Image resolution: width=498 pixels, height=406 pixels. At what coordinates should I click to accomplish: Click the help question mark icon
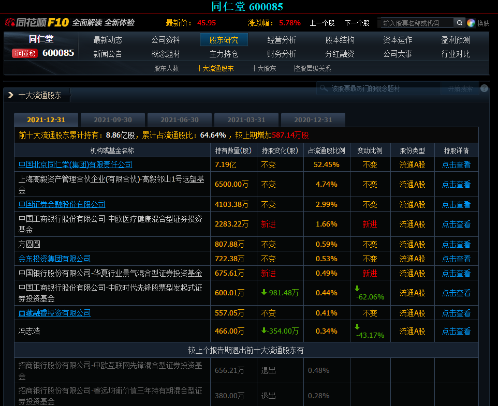(x=485, y=88)
